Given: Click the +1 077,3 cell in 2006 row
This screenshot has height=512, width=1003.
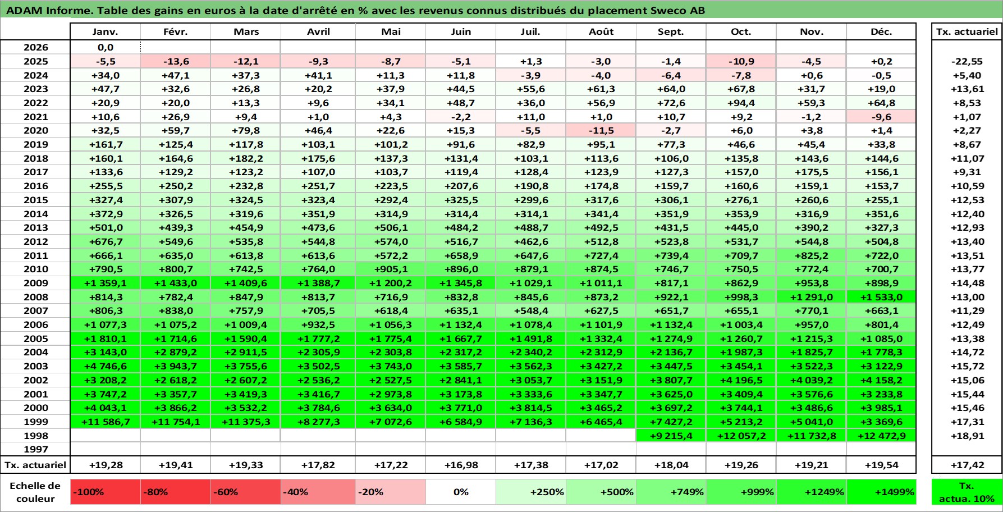Looking at the screenshot, I should pos(106,324).
